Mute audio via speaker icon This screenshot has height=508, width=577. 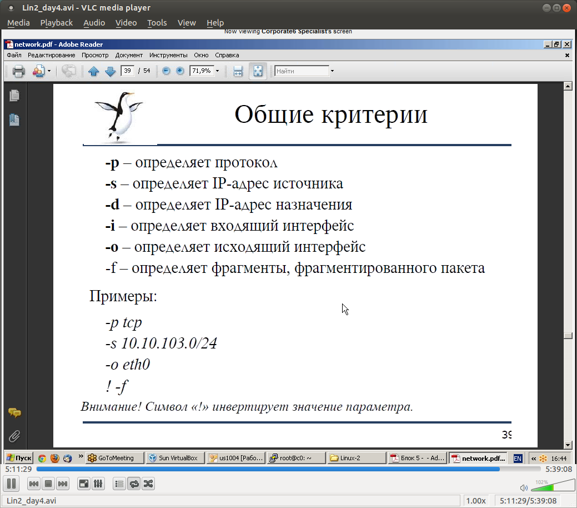523,487
